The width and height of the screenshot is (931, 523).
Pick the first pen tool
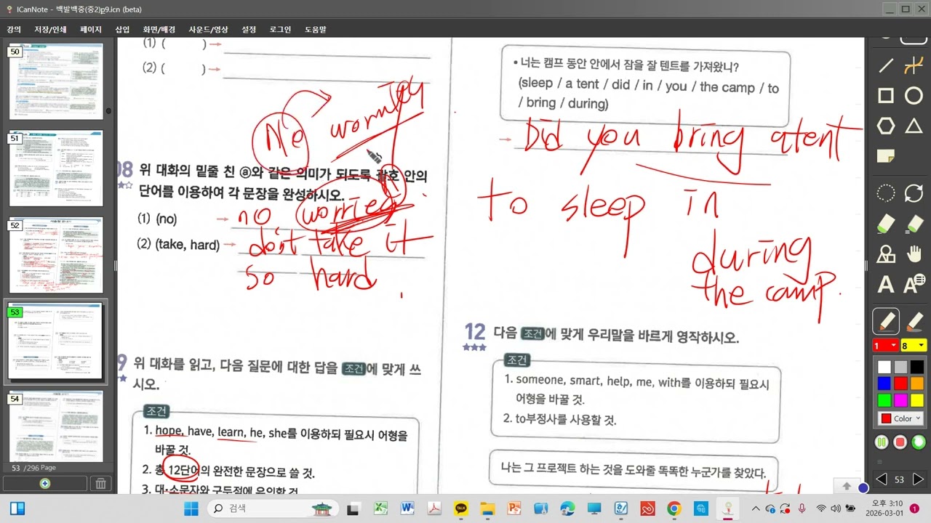tap(886, 321)
